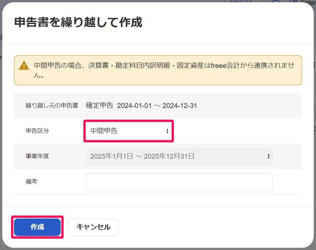316x250 pixels.
Task: Click the yellow warning triangle icon
Action: (24, 65)
